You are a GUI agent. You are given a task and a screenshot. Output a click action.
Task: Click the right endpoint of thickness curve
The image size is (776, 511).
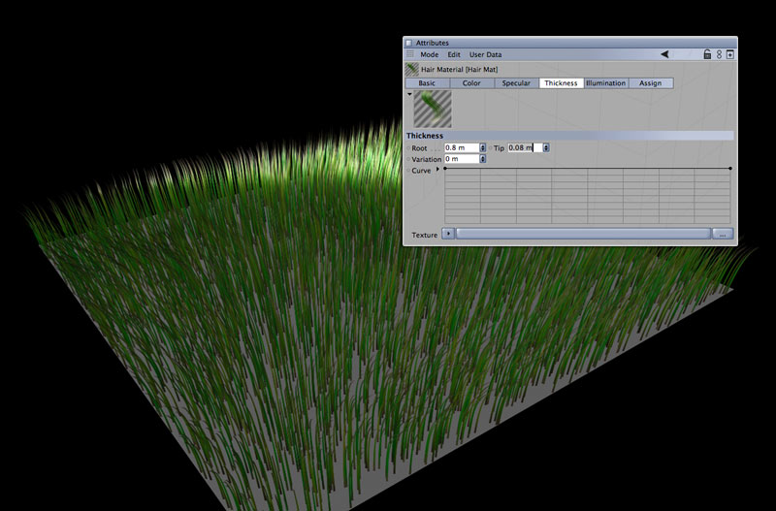point(729,169)
